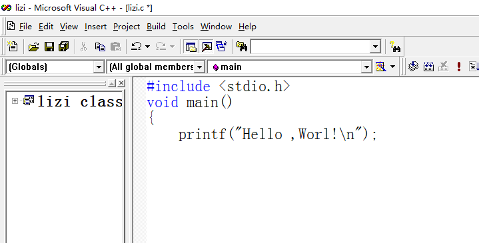Screen dimensions: 479x243
Task: Click the Find in Files icon
Action: click(242, 47)
